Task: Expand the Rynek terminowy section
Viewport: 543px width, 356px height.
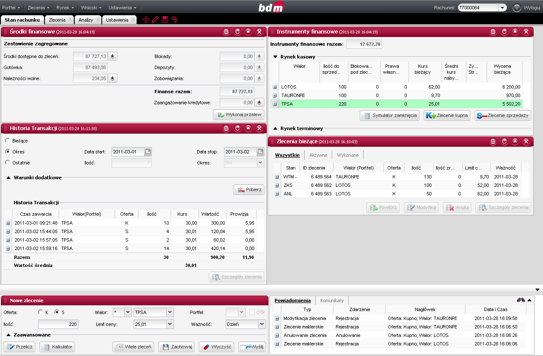Action: point(275,128)
